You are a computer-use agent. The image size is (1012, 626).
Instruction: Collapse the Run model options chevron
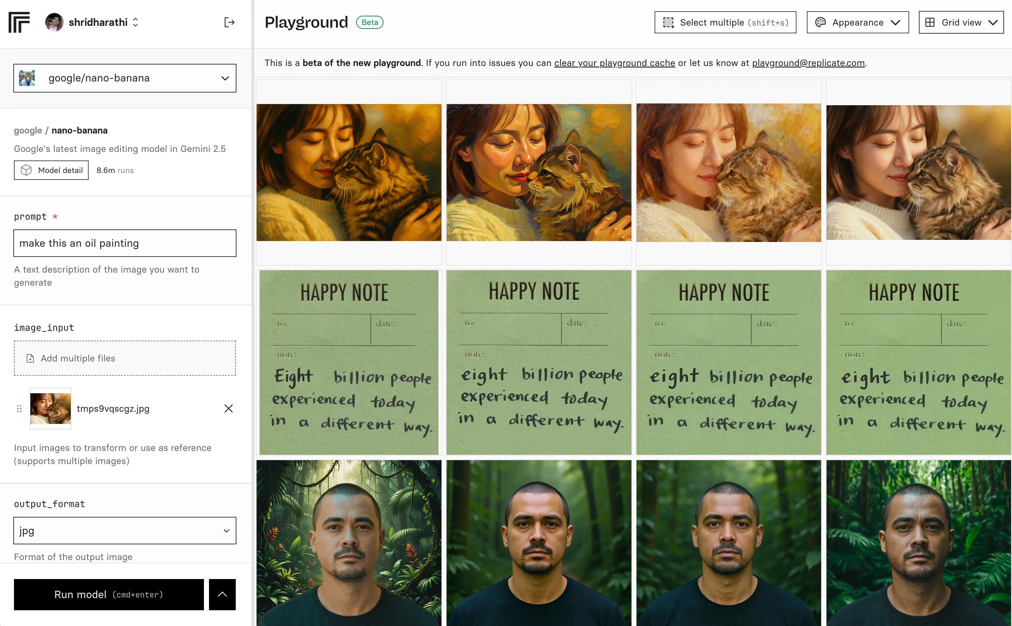coord(222,594)
